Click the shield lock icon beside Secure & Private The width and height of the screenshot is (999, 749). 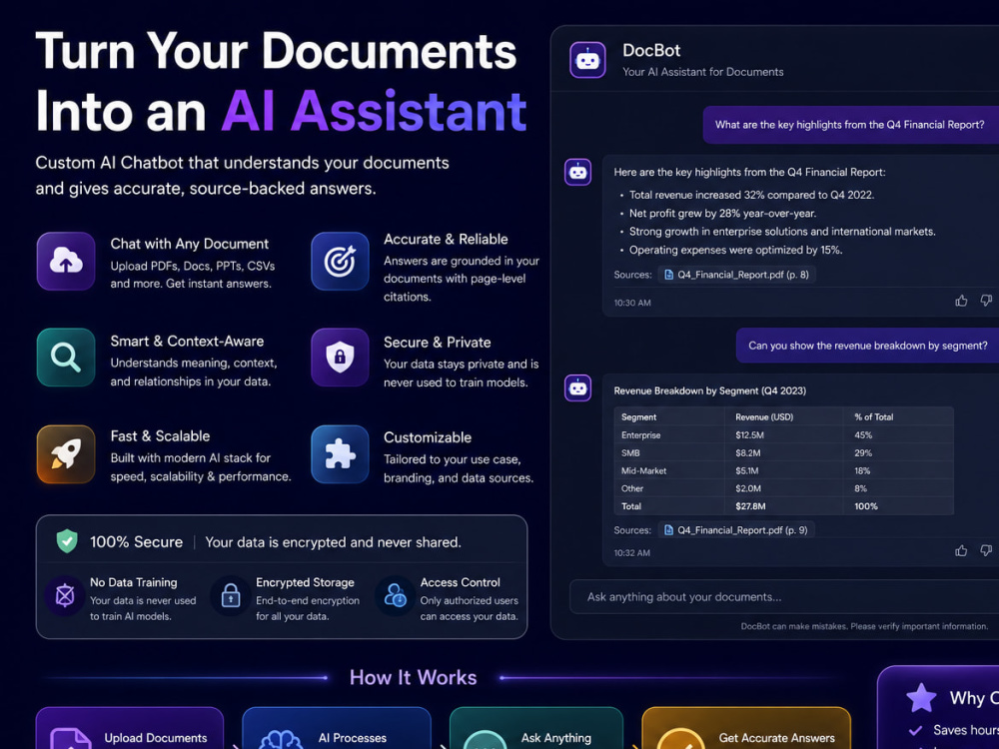click(340, 358)
